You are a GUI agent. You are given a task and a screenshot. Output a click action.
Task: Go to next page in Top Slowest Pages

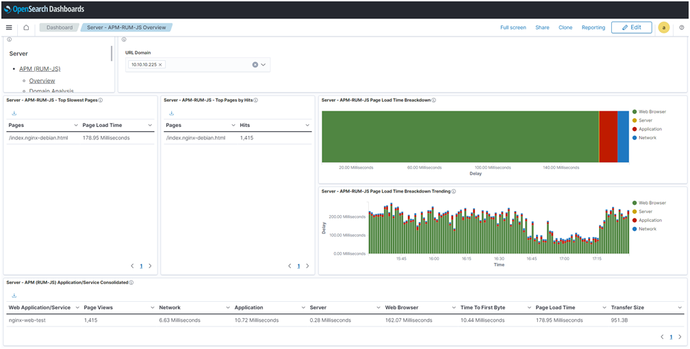pos(150,266)
